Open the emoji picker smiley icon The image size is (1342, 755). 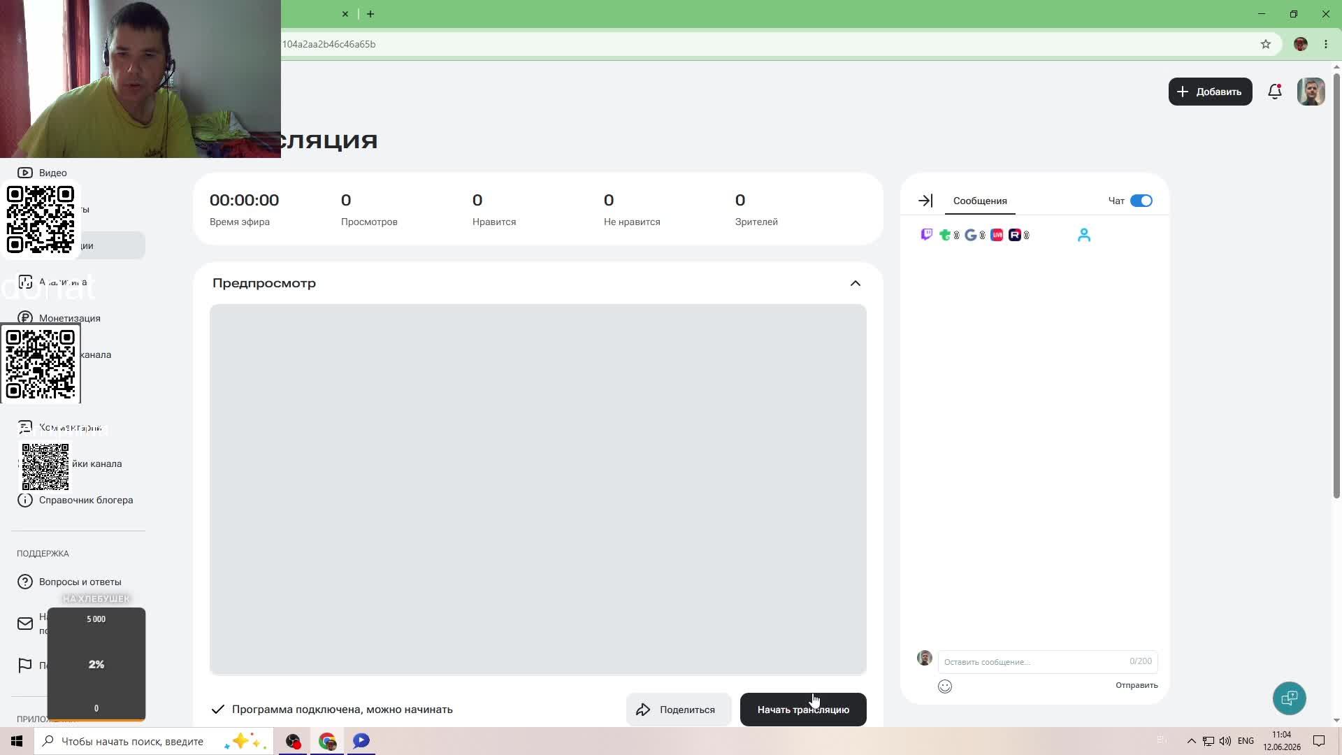(x=945, y=686)
